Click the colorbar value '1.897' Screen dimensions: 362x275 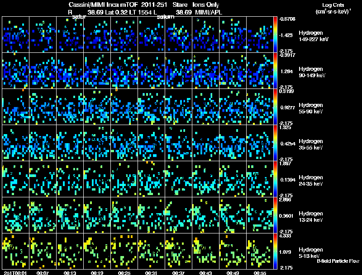point(285,163)
